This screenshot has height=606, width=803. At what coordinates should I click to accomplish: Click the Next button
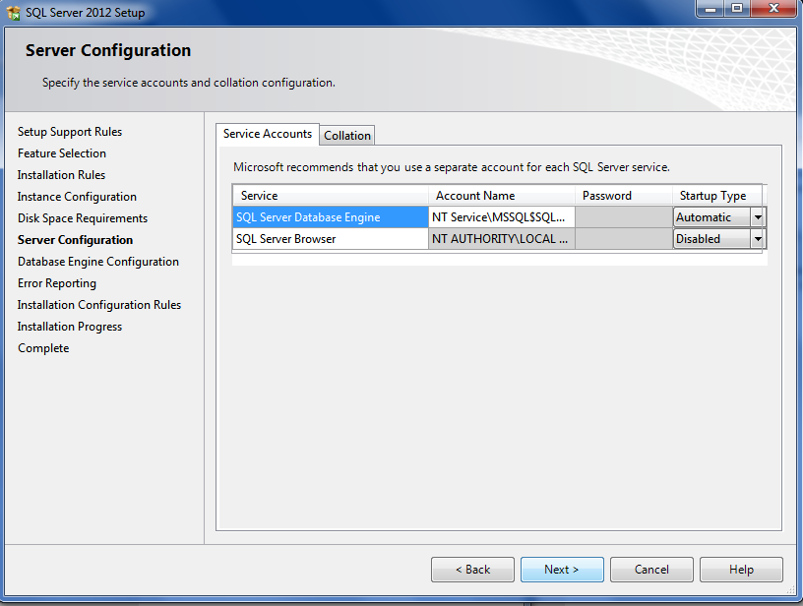point(562,570)
